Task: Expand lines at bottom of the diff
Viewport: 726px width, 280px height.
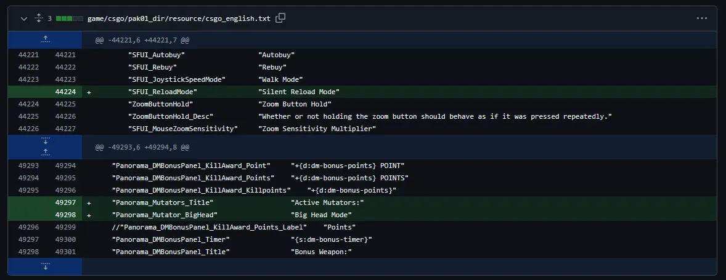Action: pos(45,266)
